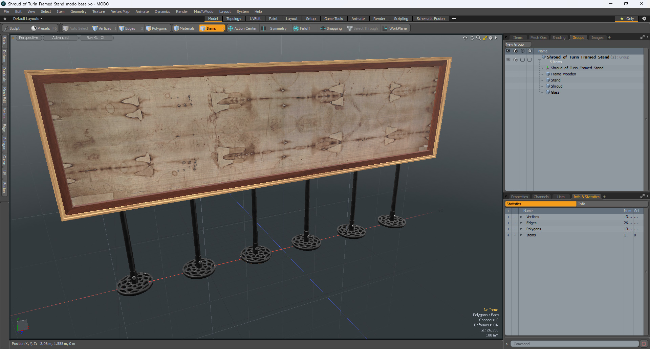Click the viewport maximize arrow icon
The width and height of the screenshot is (650, 349).
point(485,38)
